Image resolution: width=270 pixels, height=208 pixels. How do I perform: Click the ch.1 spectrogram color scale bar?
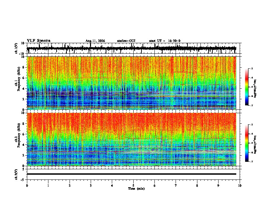pos(247,87)
